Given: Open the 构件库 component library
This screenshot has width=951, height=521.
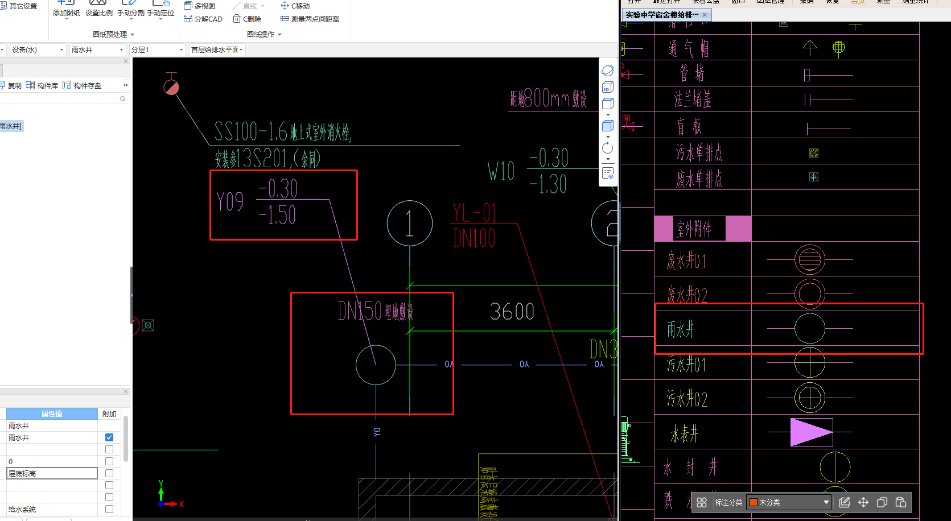Looking at the screenshot, I should pyautogui.click(x=42, y=85).
